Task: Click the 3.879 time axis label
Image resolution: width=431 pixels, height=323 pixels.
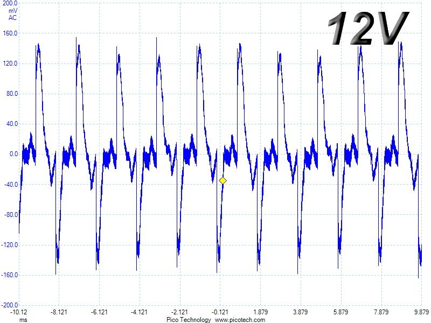Action: pos(301,312)
